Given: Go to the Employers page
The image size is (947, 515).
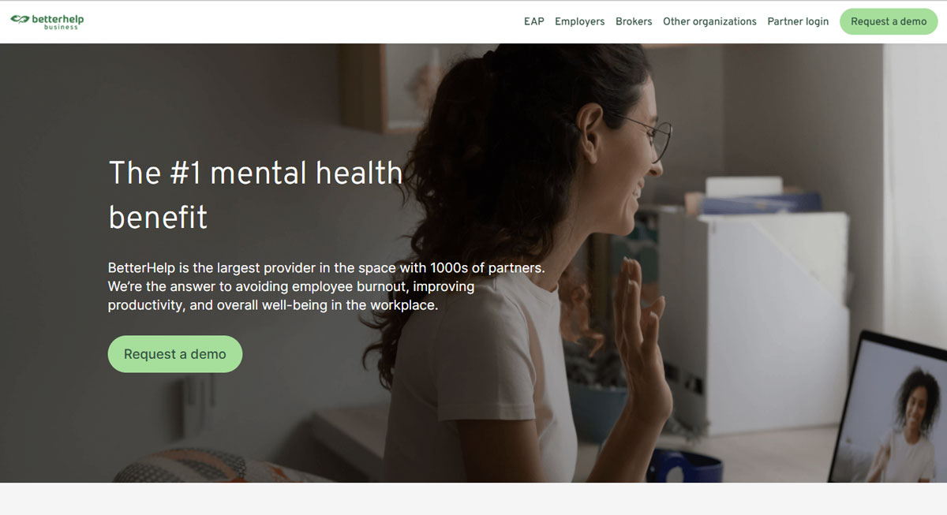Looking at the screenshot, I should (x=579, y=21).
